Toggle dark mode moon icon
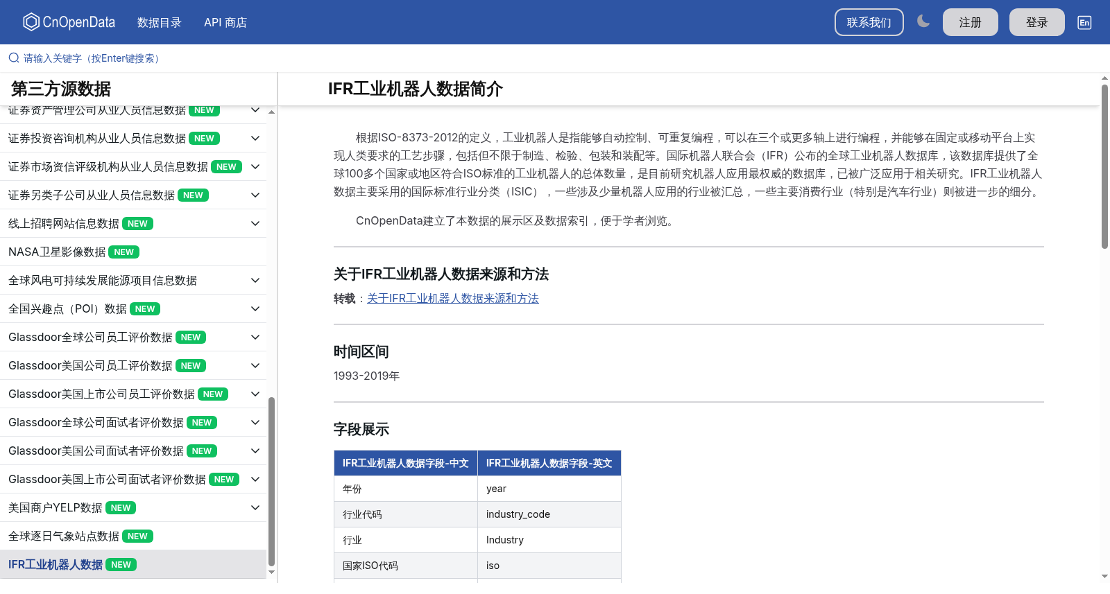Image resolution: width=1110 pixels, height=594 pixels. (923, 21)
